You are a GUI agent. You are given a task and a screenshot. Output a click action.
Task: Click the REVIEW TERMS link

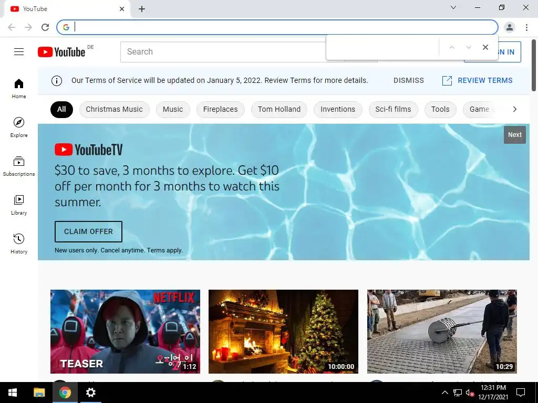pos(485,80)
